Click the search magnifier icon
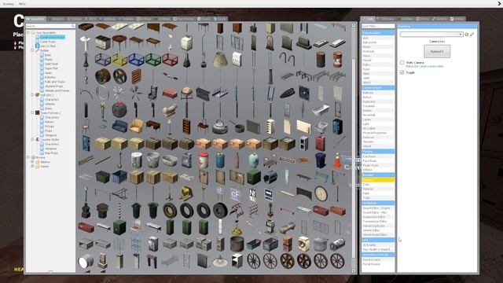Screen dimensions: 503x283 click(x=73, y=26)
